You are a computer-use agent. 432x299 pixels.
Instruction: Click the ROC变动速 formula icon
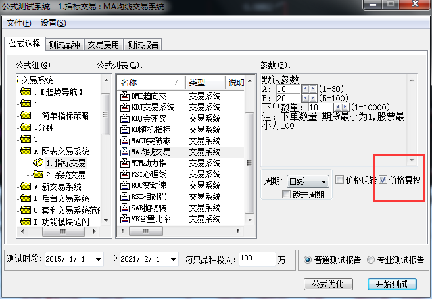click(x=125, y=185)
